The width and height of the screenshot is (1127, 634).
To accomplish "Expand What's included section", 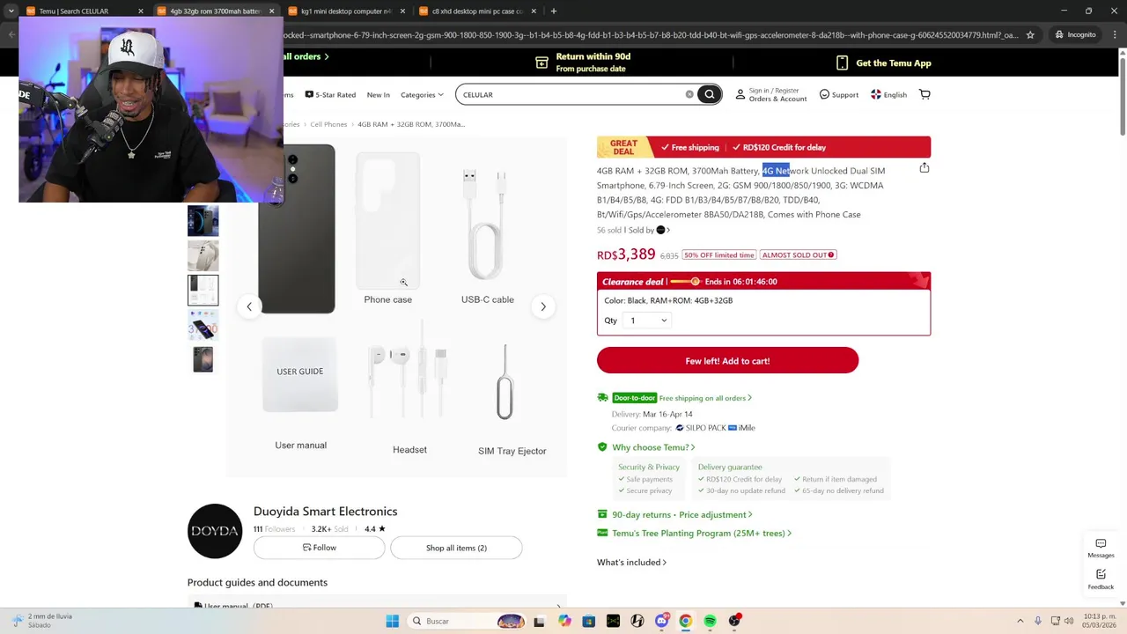I will [x=631, y=562].
